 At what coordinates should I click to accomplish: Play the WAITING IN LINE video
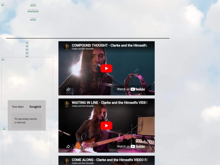[106, 125]
